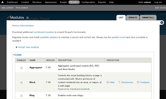This screenshot has height=99, width=166.
Task: Click the VERSION column header
Action: 50,60
